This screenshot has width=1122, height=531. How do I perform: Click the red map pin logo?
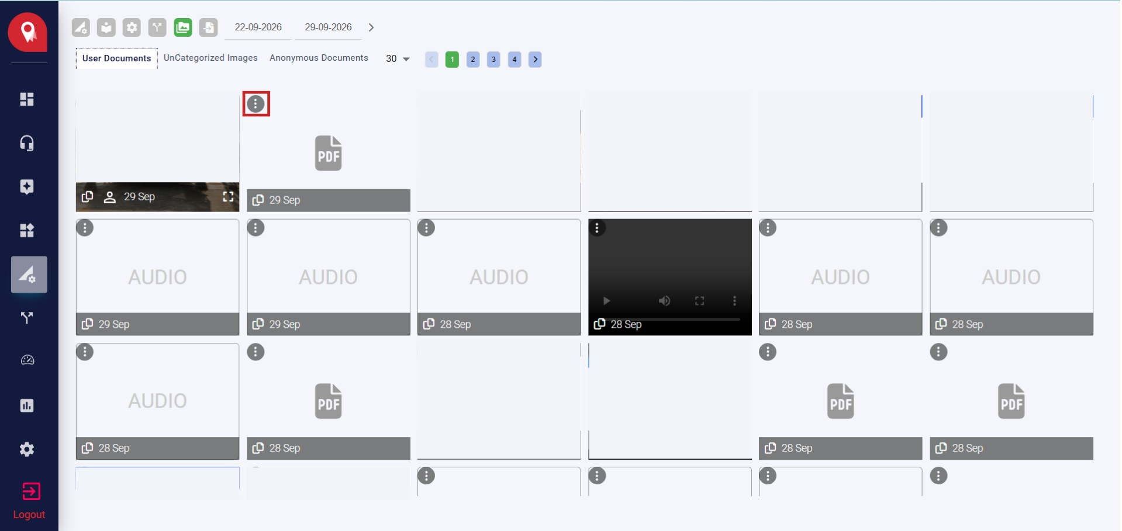click(27, 32)
